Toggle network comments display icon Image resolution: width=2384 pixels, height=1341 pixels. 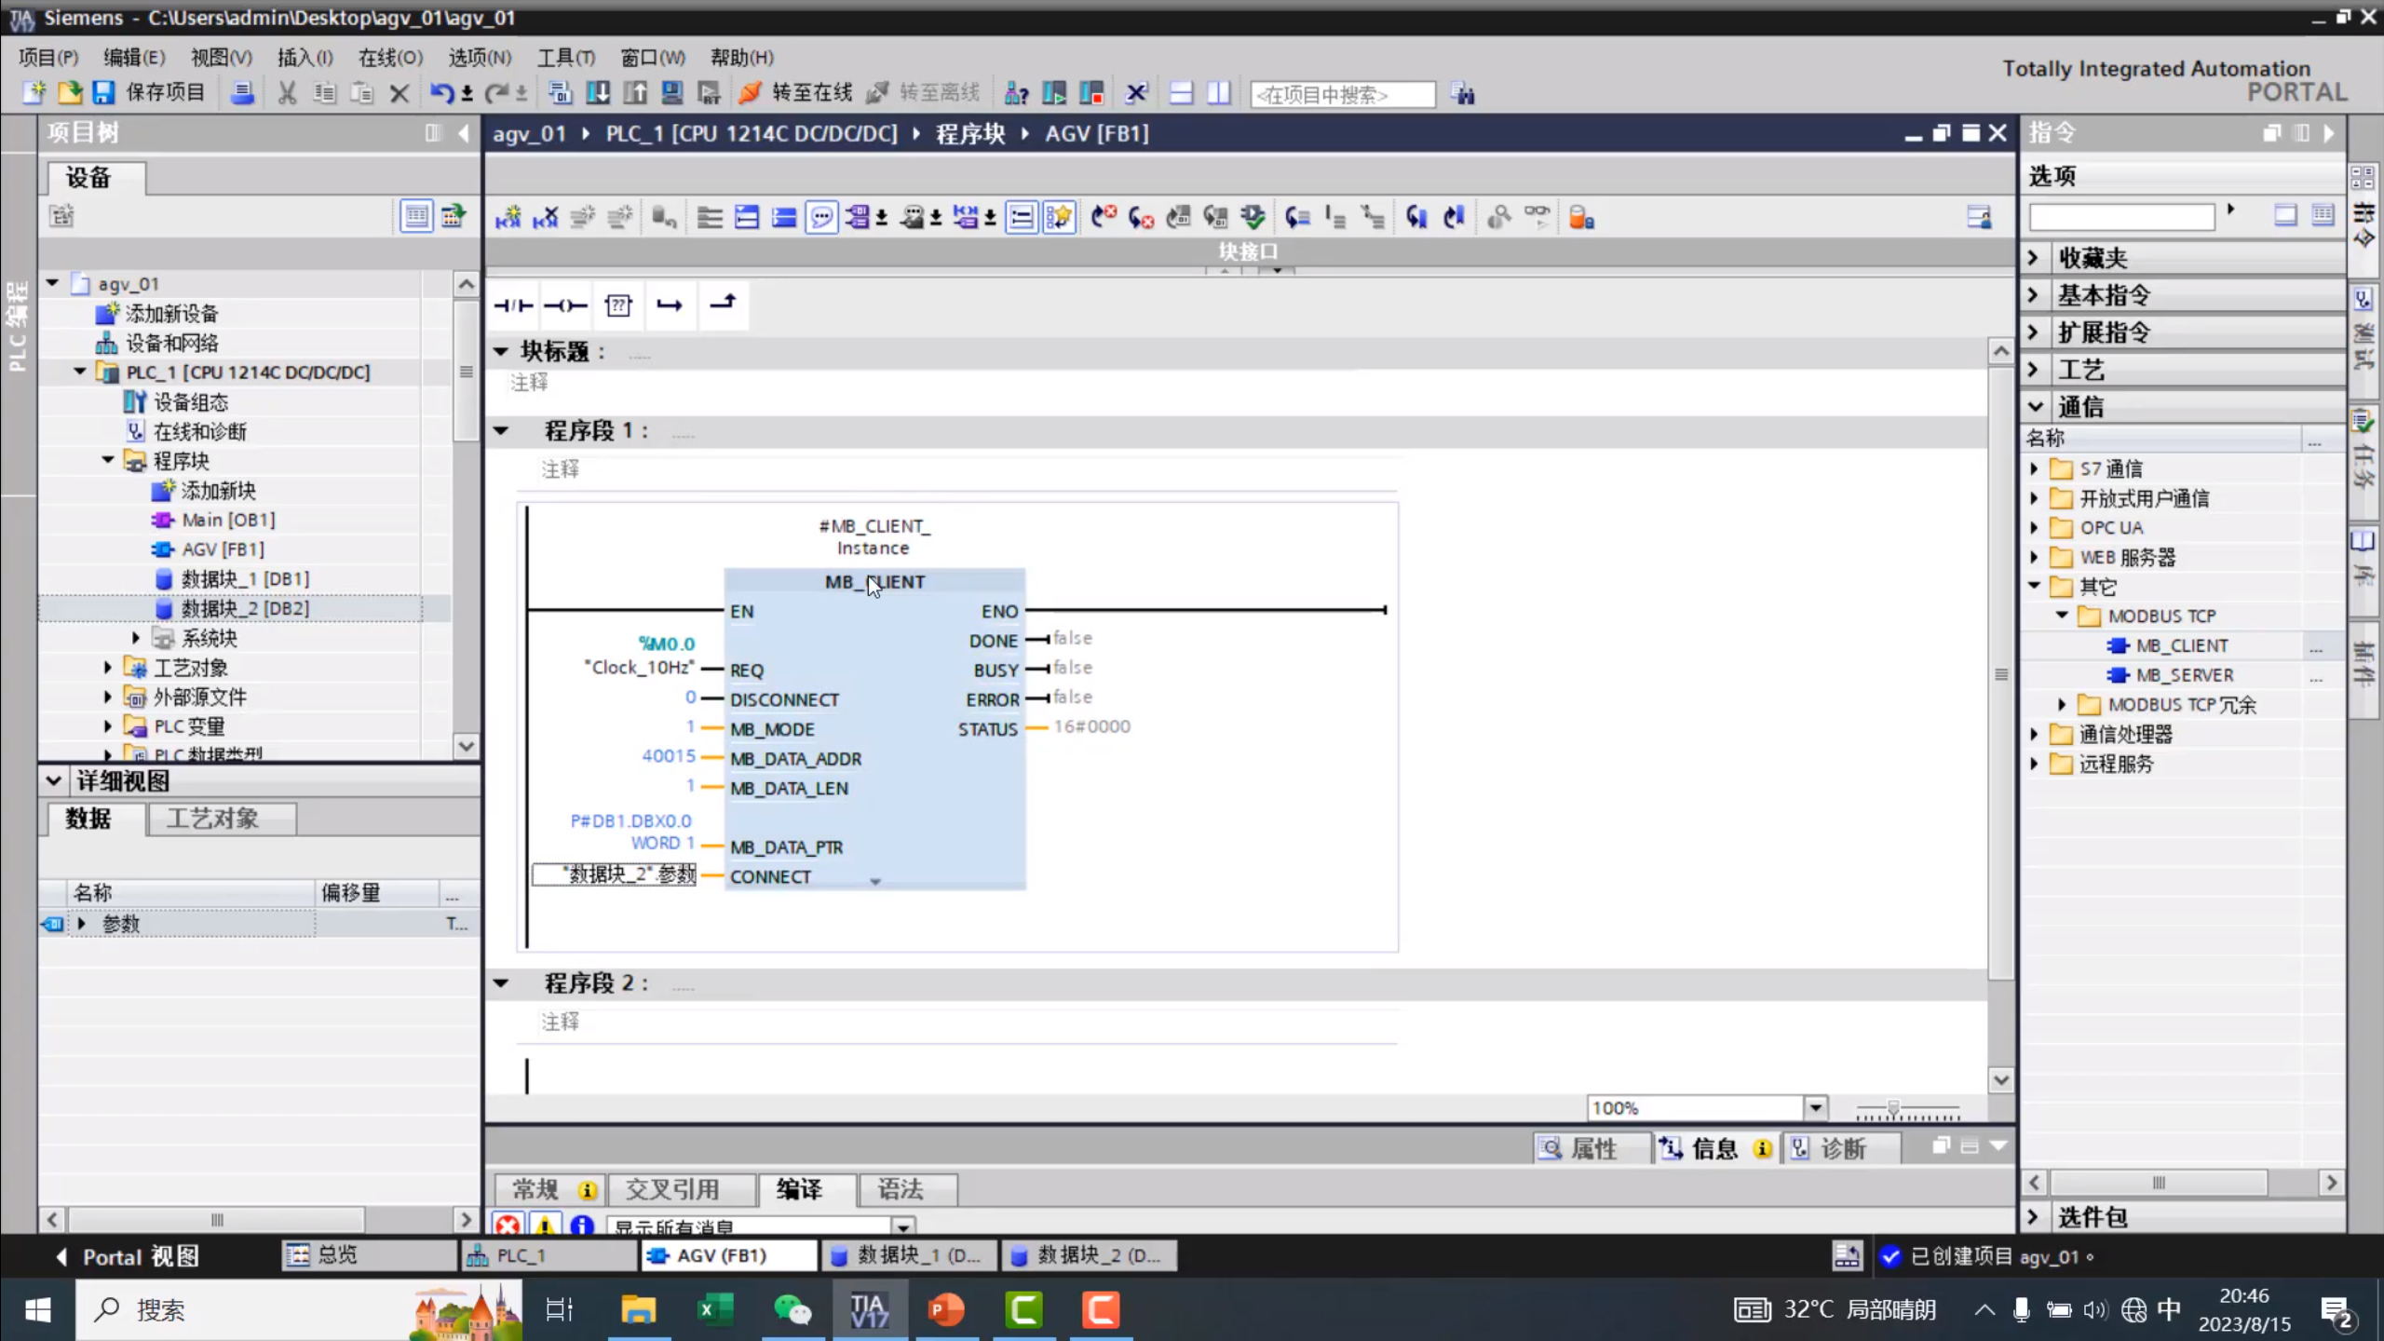pos(1022,218)
